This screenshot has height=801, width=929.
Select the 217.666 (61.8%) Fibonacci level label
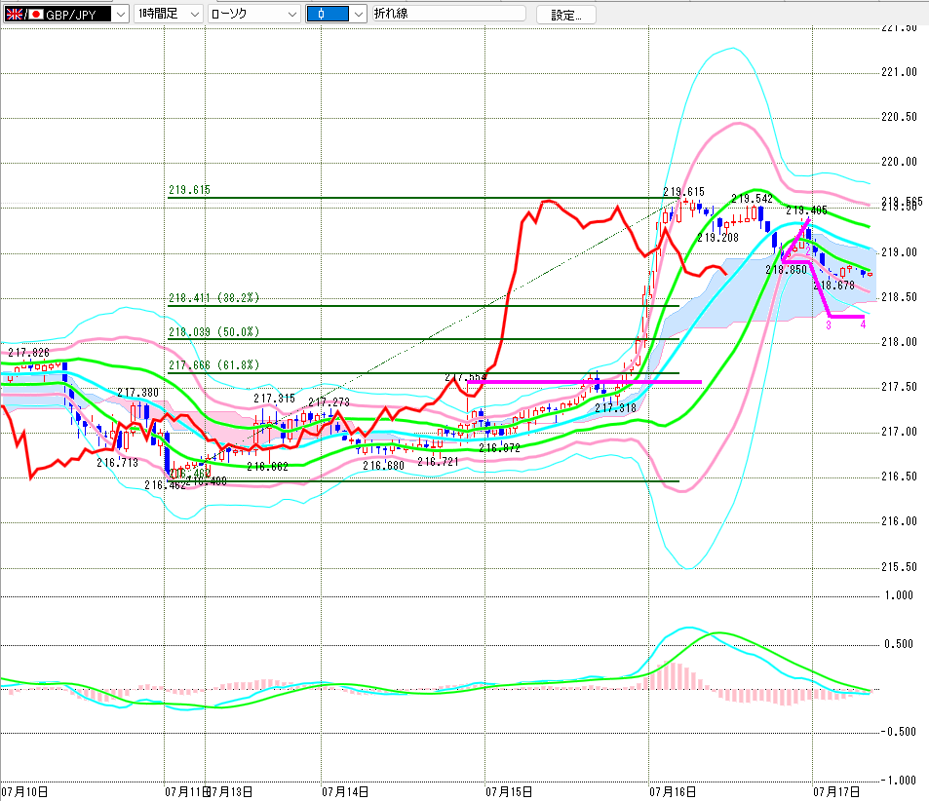[213, 365]
